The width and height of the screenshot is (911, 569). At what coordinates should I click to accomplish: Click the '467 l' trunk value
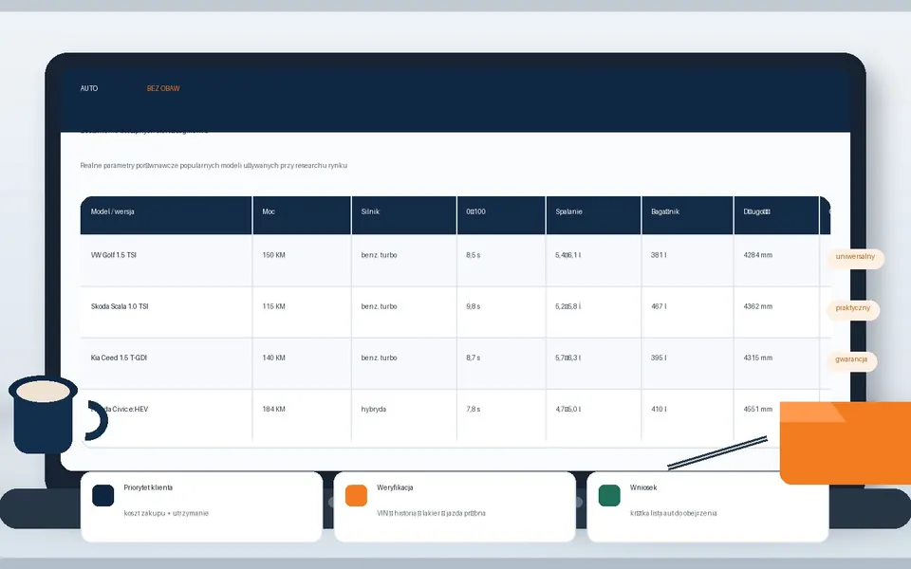pyautogui.click(x=659, y=306)
